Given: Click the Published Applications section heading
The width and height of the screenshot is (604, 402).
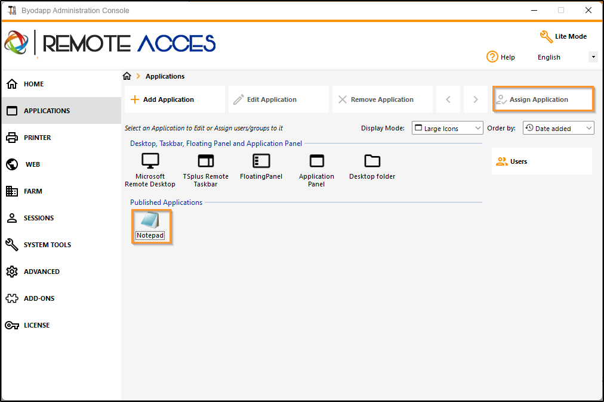Looking at the screenshot, I should click(x=166, y=202).
